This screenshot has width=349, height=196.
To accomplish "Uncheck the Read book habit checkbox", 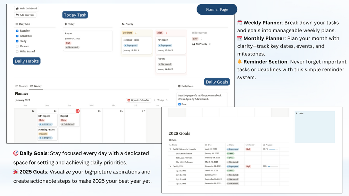I will [17, 36].
